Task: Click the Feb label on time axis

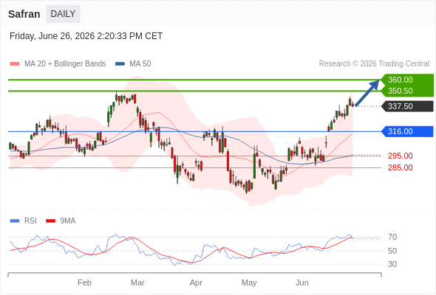Action: pos(84,282)
